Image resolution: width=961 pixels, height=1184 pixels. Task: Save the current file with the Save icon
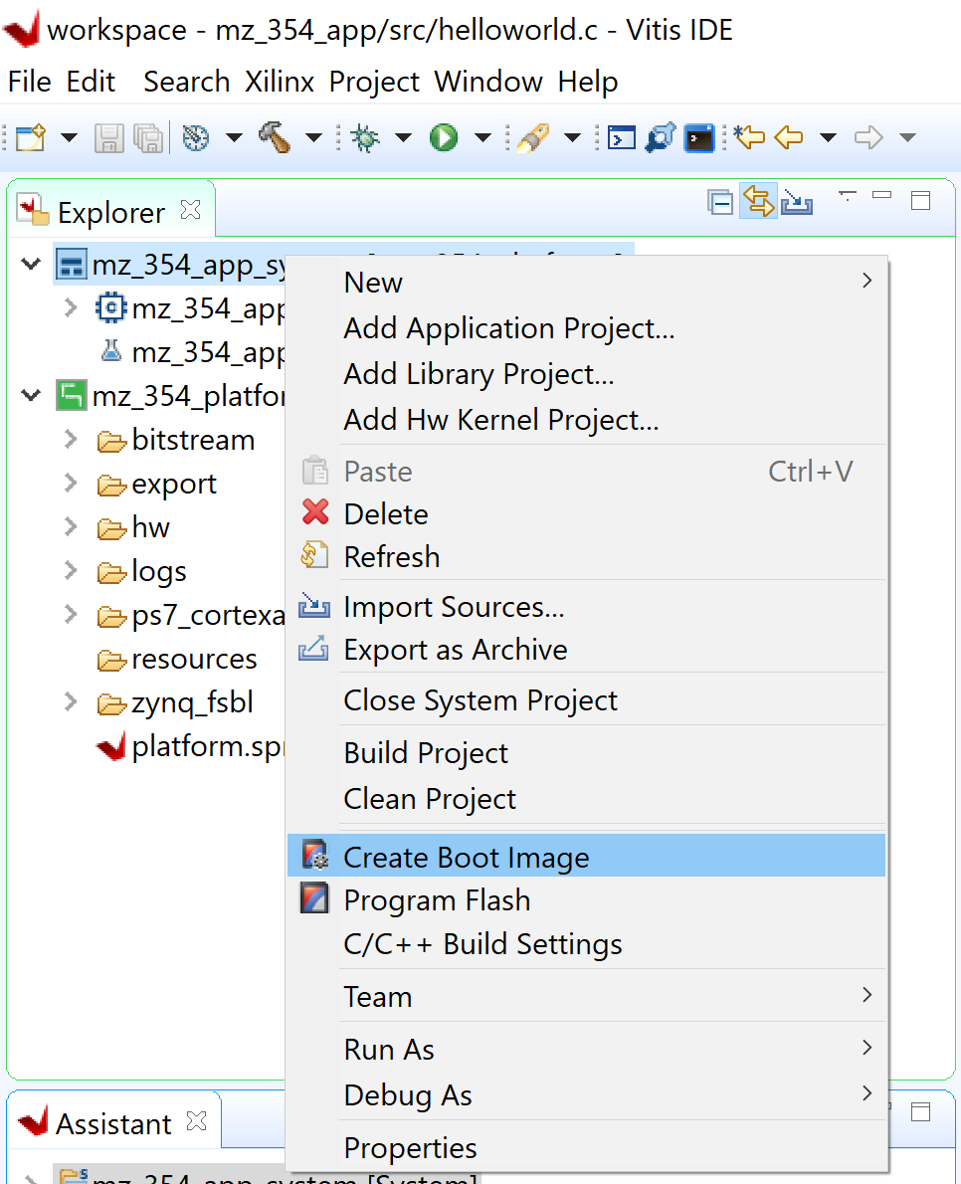click(x=109, y=137)
